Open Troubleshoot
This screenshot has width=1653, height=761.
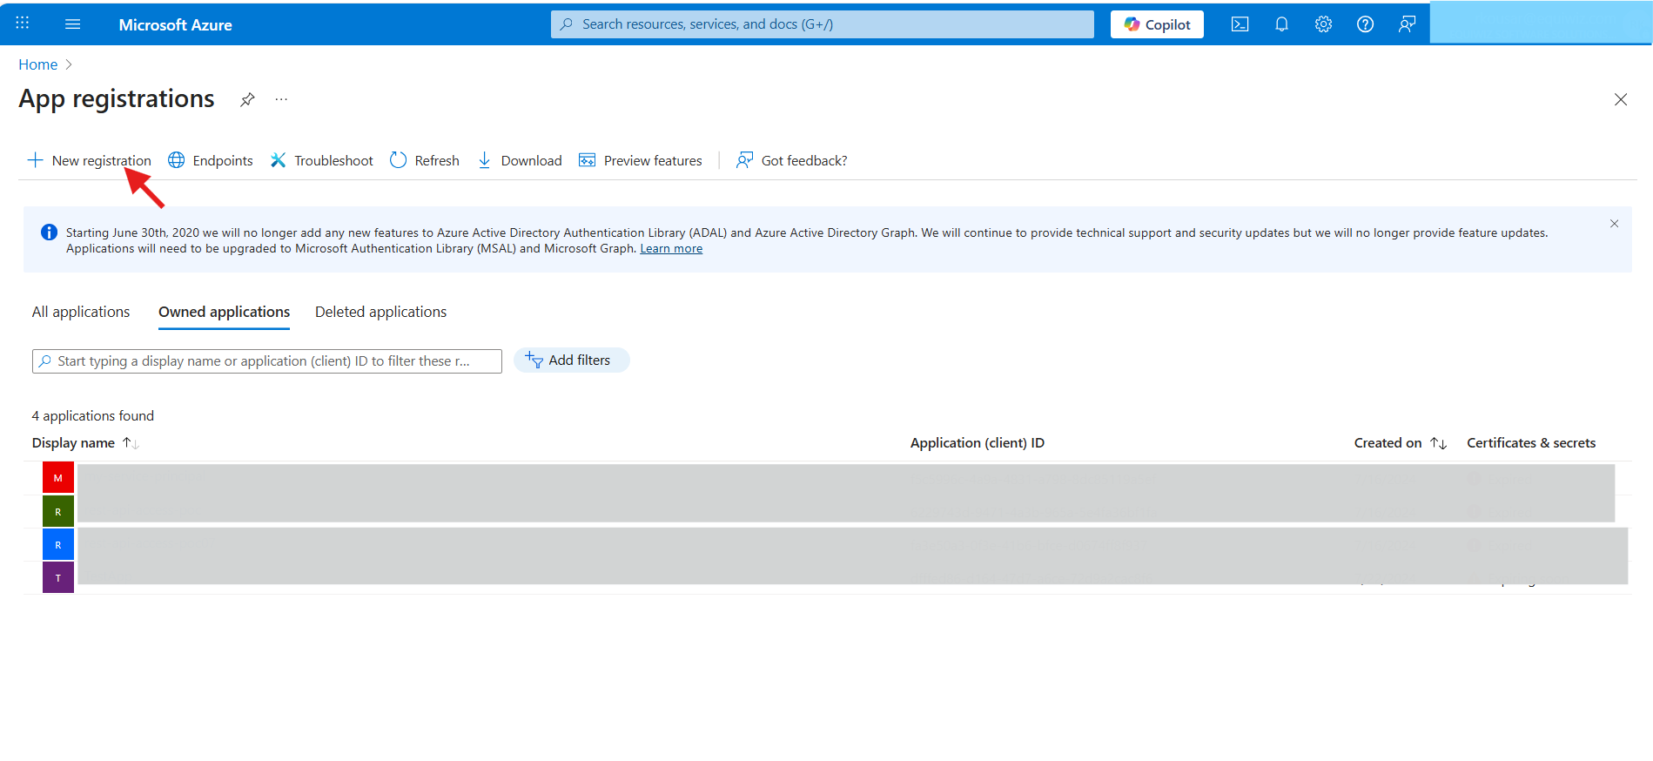pyautogui.click(x=321, y=160)
